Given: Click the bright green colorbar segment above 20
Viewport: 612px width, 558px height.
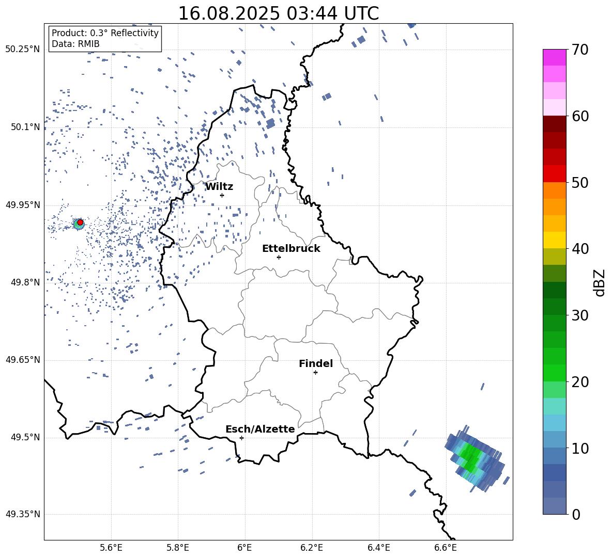Looking at the screenshot, I should [x=555, y=373].
